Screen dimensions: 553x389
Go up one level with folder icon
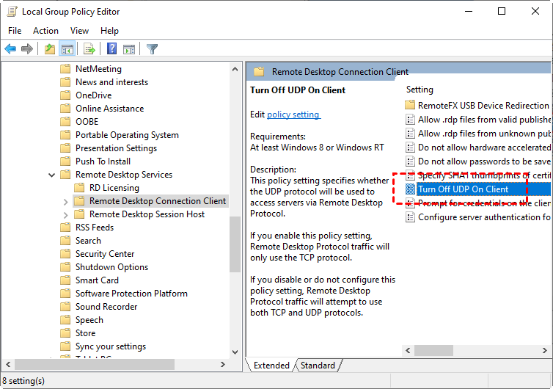pos(50,48)
